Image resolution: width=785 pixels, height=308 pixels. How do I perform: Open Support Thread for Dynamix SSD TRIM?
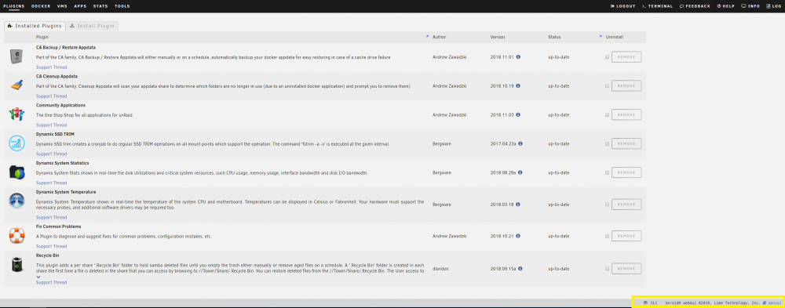(x=51, y=154)
